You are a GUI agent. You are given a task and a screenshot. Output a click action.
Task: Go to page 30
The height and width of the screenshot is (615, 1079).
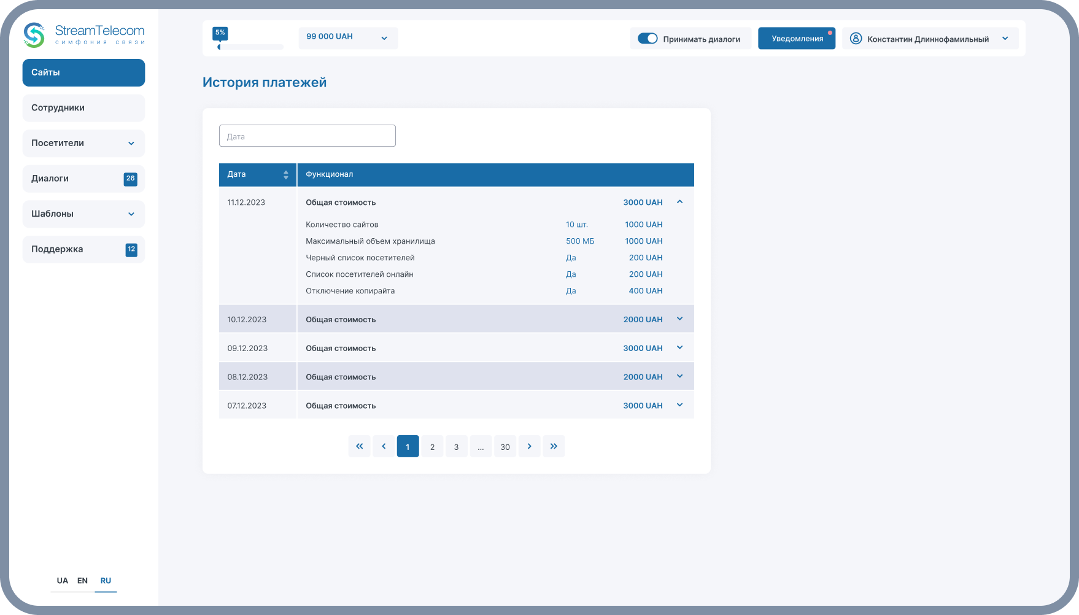[505, 447]
